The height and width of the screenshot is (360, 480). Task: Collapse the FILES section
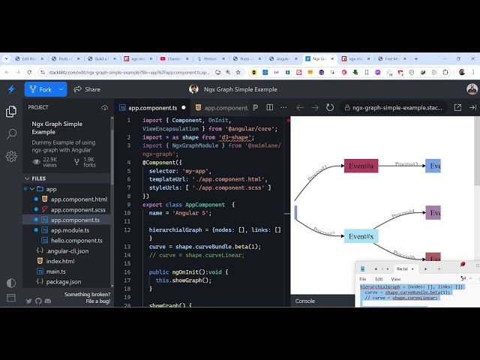click(28, 178)
